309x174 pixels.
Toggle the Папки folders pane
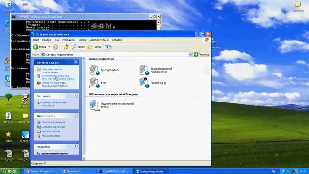(x=94, y=47)
